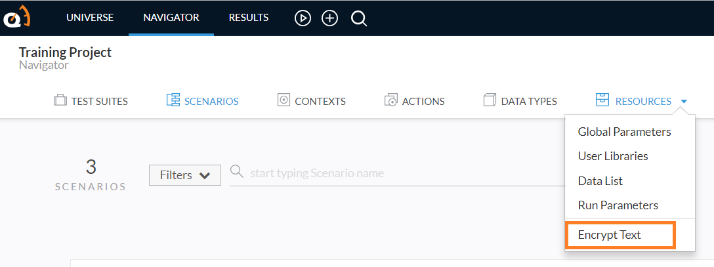Open the Universe tab
This screenshot has width=714, height=267.
[x=90, y=18]
